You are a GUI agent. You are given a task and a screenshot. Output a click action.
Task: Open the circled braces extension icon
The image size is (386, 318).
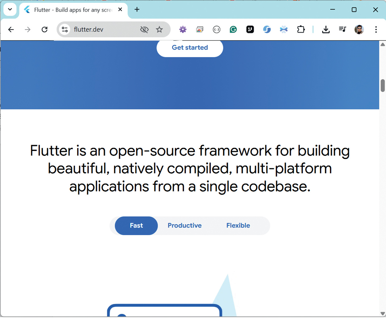click(217, 29)
